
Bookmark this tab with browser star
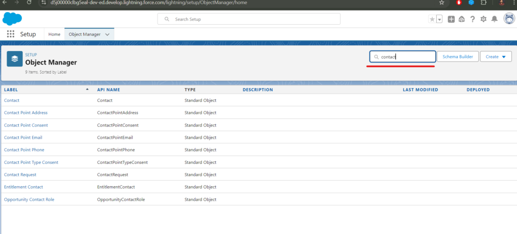pos(442,3)
